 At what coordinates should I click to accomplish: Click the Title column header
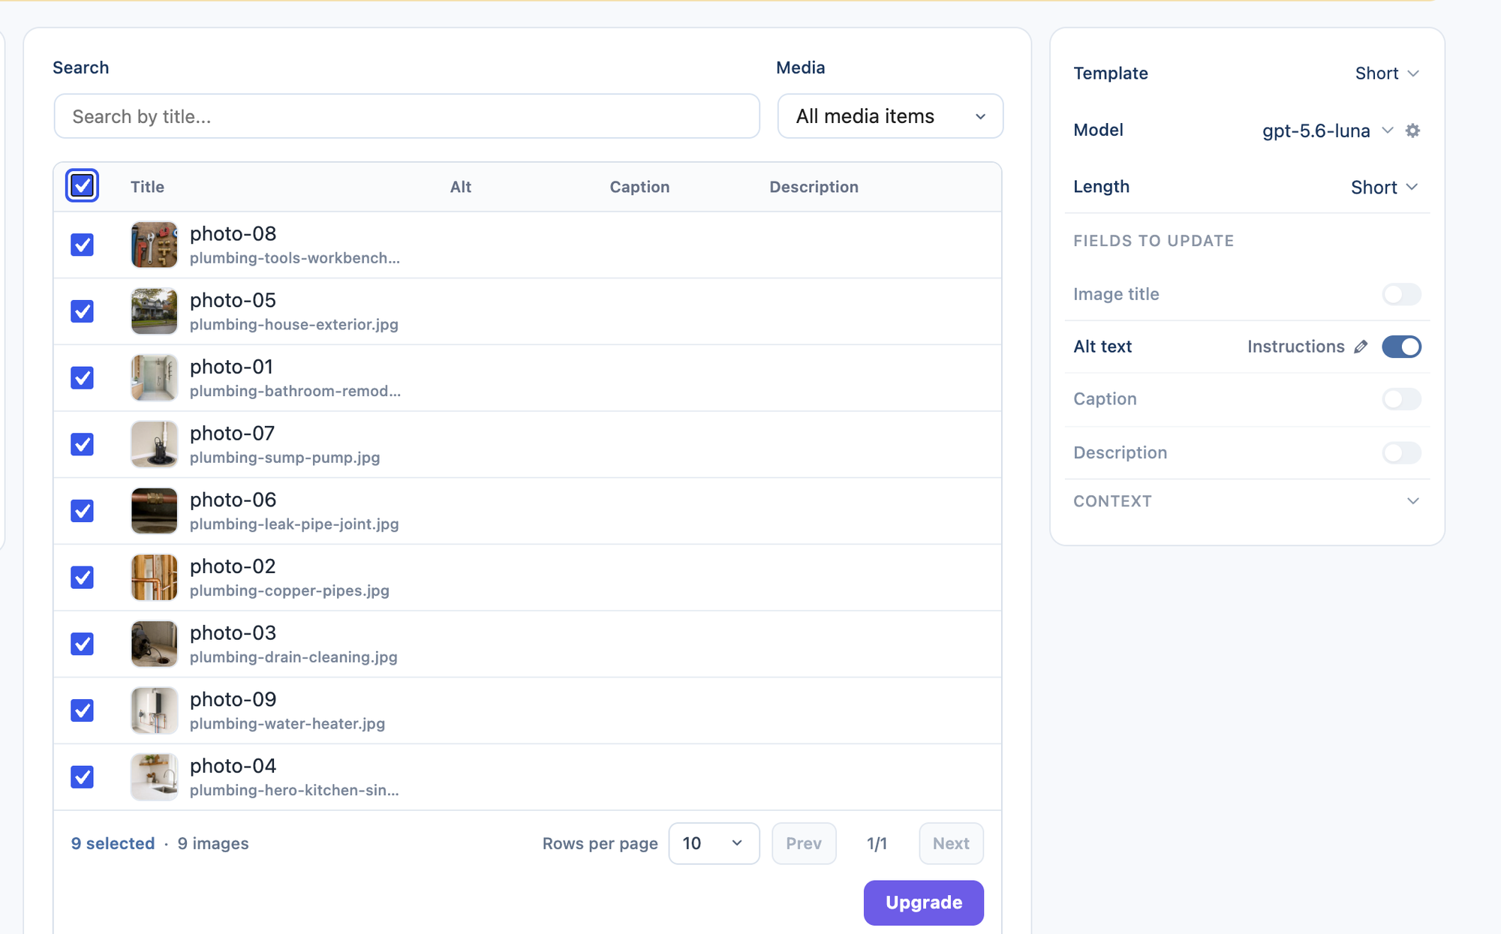pyautogui.click(x=147, y=187)
